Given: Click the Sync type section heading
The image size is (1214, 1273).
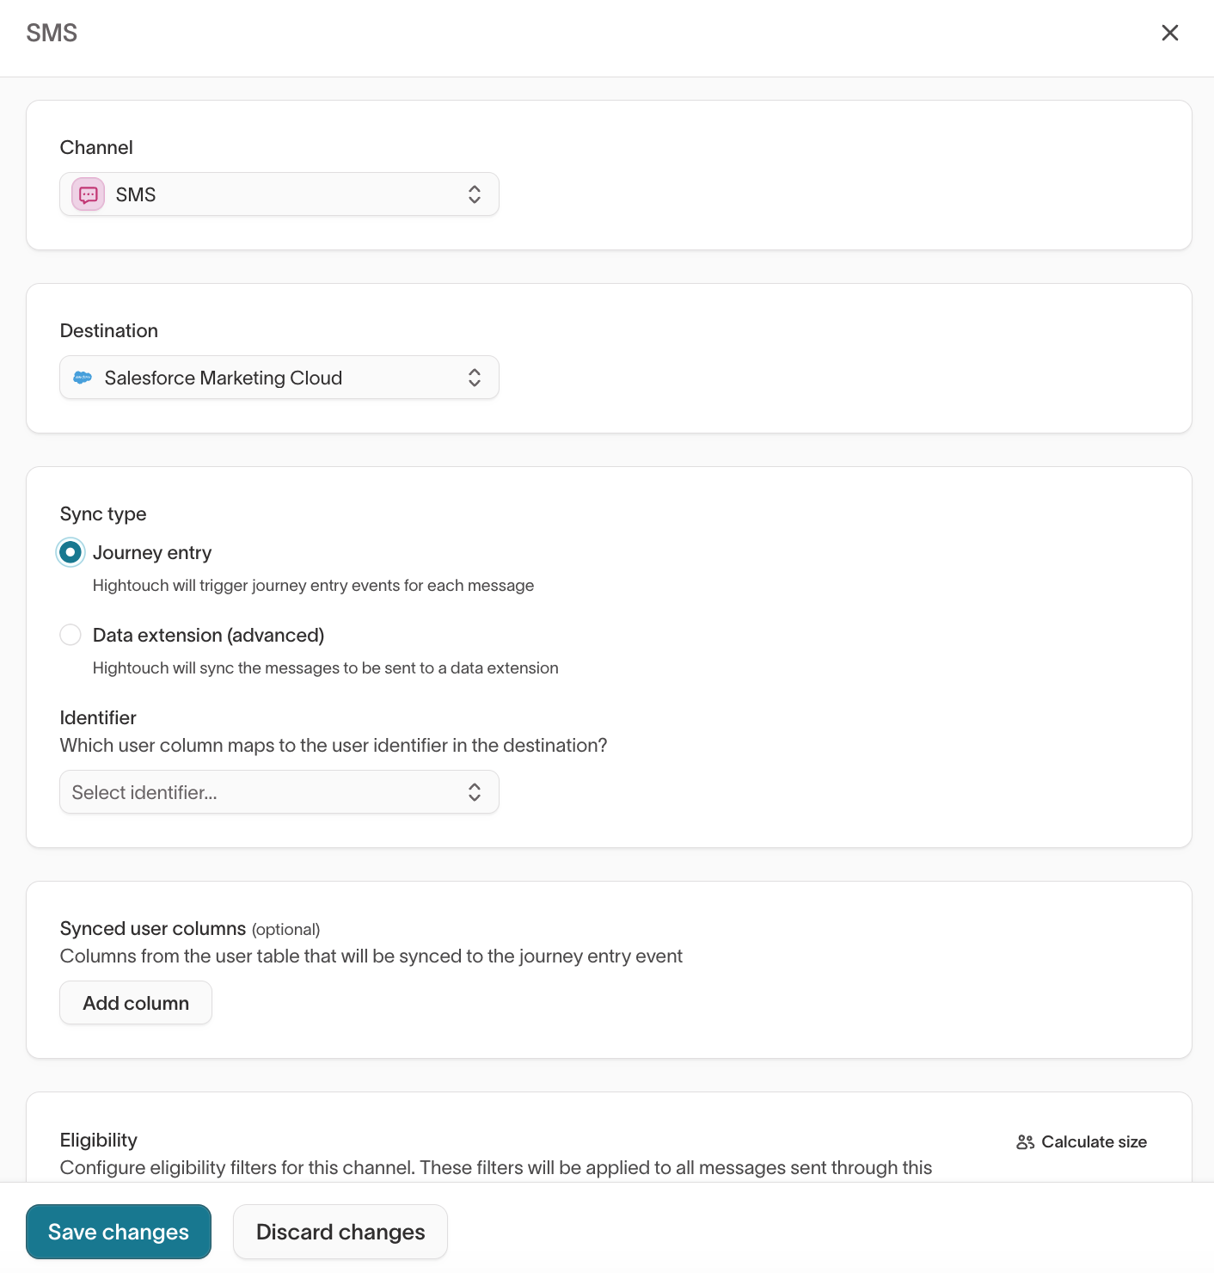Looking at the screenshot, I should click(x=102, y=514).
